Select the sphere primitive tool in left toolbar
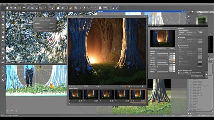The image size is (214, 120). click(x=3, y=33)
